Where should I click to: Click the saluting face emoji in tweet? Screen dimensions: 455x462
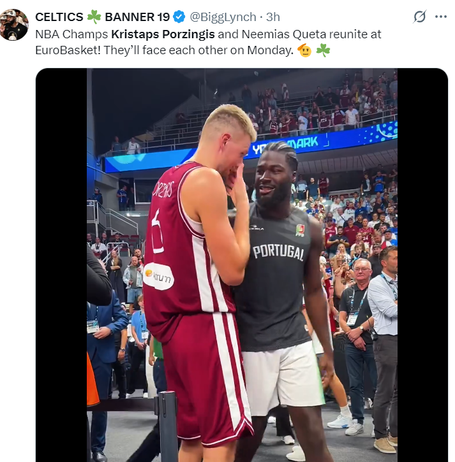click(x=304, y=51)
